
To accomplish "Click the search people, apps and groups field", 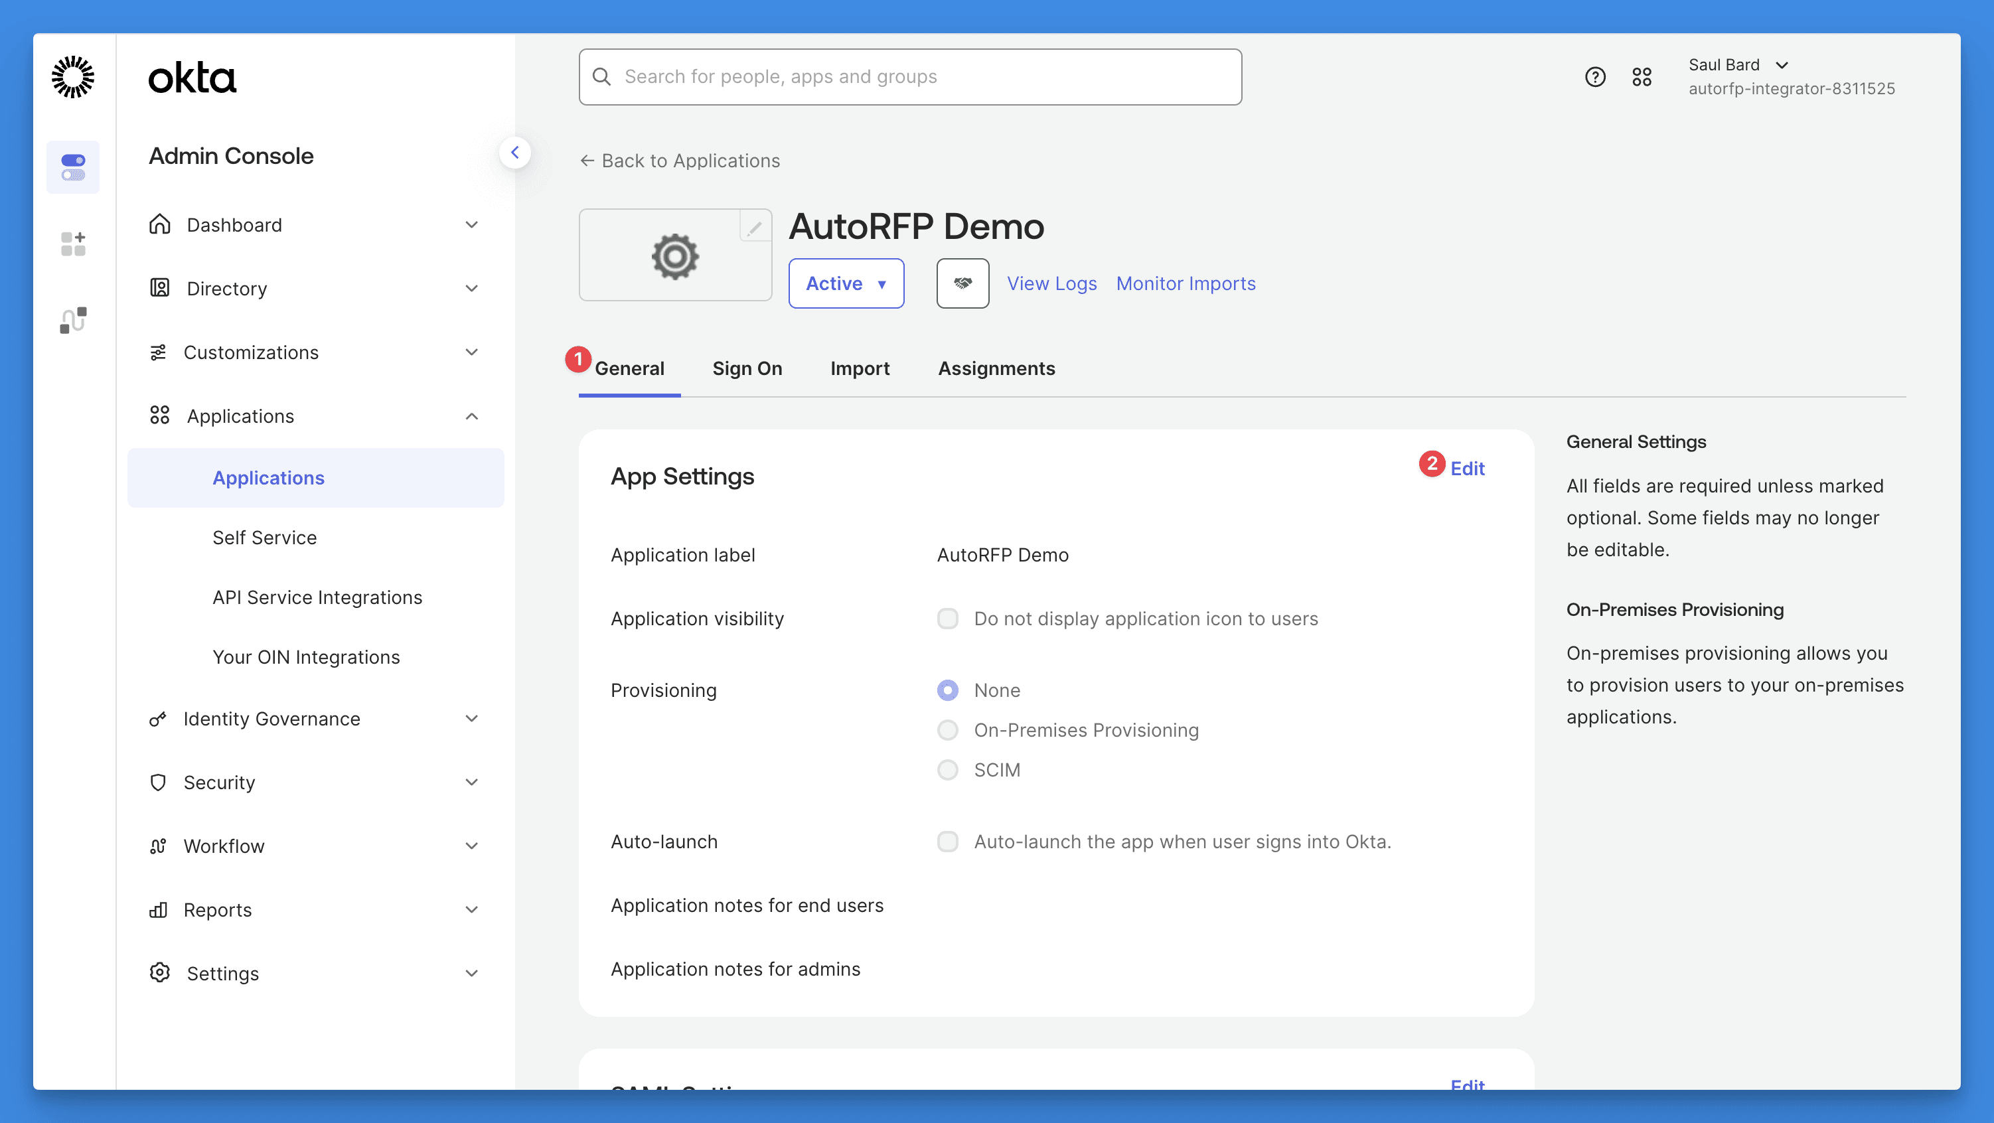I will (909, 76).
